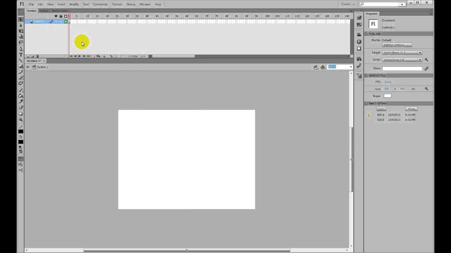Select the Text tool
Screen dimensions: 451x253
point(20,55)
